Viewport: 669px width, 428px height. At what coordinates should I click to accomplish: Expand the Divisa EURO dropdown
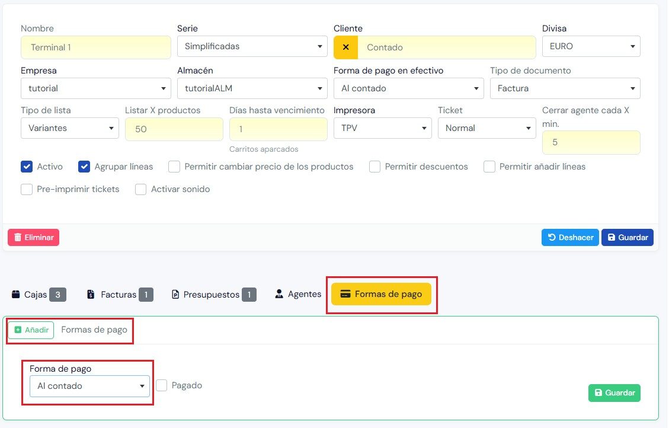591,46
